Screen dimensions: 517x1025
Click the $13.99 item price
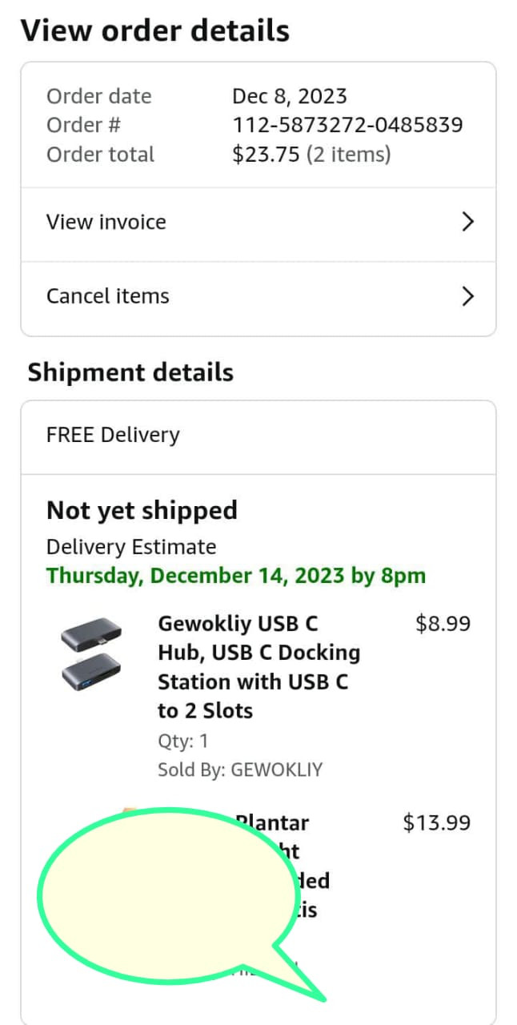coord(437,822)
